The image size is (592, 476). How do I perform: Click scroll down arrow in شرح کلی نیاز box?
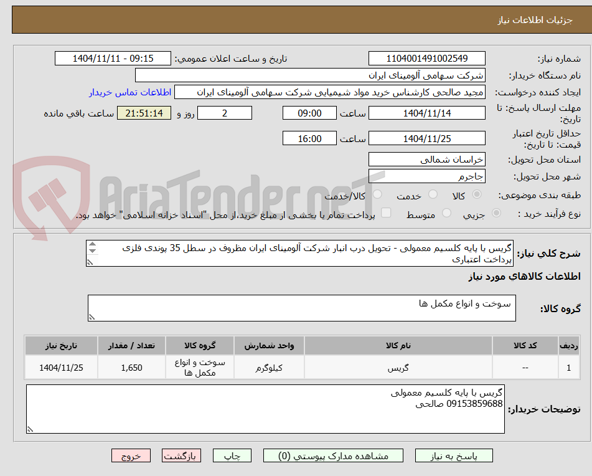[x=93, y=251]
